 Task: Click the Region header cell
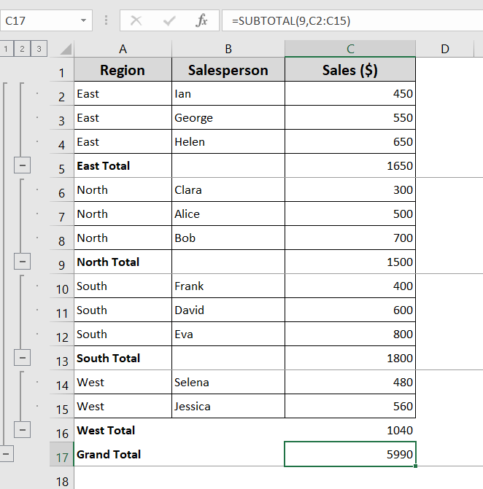click(x=123, y=70)
